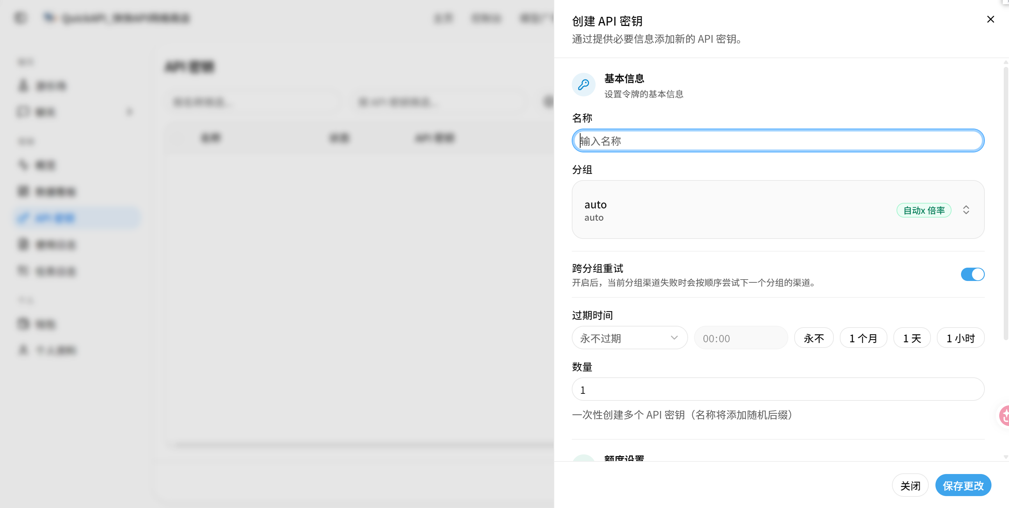Click the up-down chevron in the group selector

966,210
